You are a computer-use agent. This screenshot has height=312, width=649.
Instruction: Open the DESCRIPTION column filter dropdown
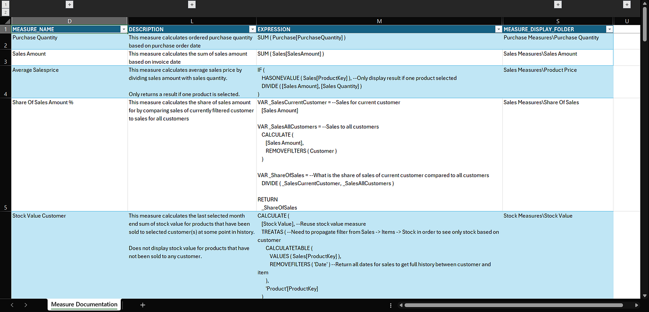pos(252,29)
